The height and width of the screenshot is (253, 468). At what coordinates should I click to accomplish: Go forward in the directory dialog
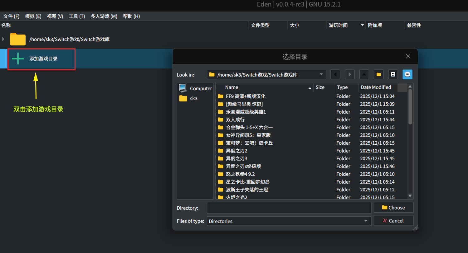point(350,74)
